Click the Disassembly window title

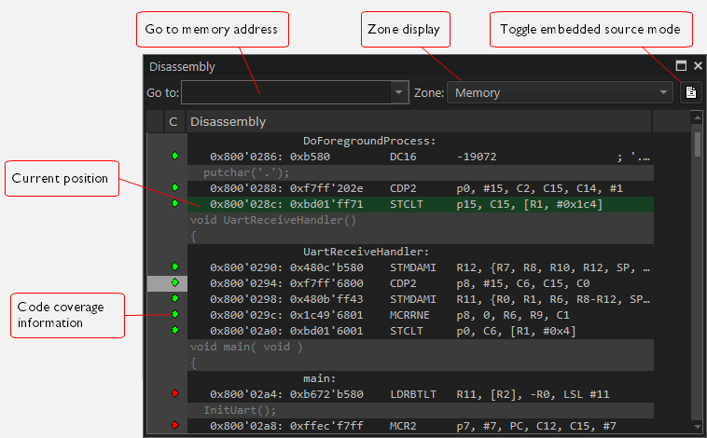[182, 67]
